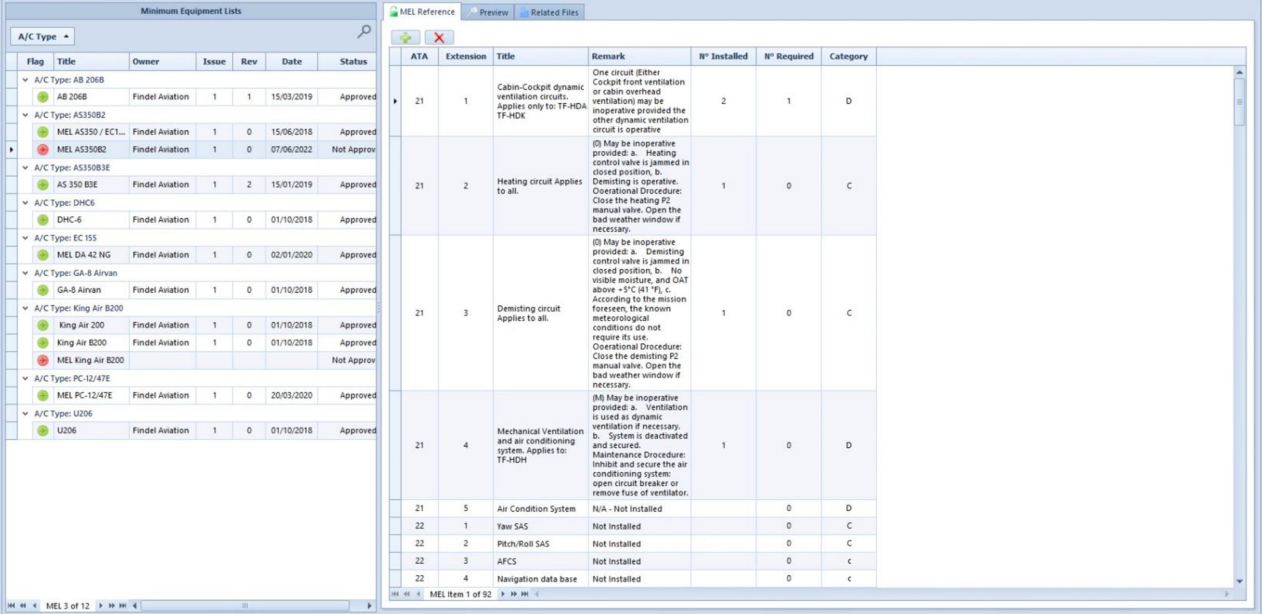Sort by N° Required column header
Viewport: 1262px width, 614px height.
789,56
